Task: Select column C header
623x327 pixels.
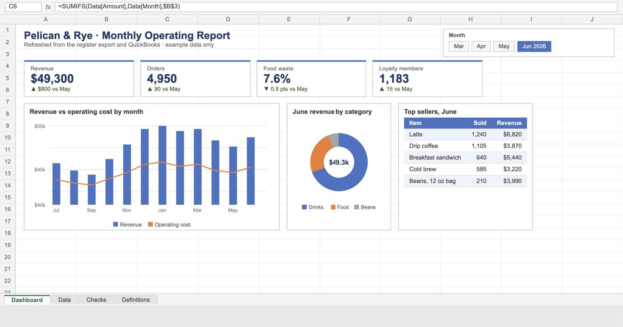Action: point(167,19)
